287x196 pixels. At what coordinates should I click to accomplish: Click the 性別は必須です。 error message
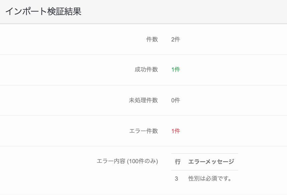(210, 179)
